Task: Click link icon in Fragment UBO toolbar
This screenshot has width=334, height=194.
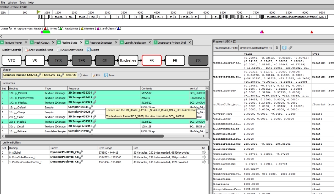Action: (x=290, y=48)
